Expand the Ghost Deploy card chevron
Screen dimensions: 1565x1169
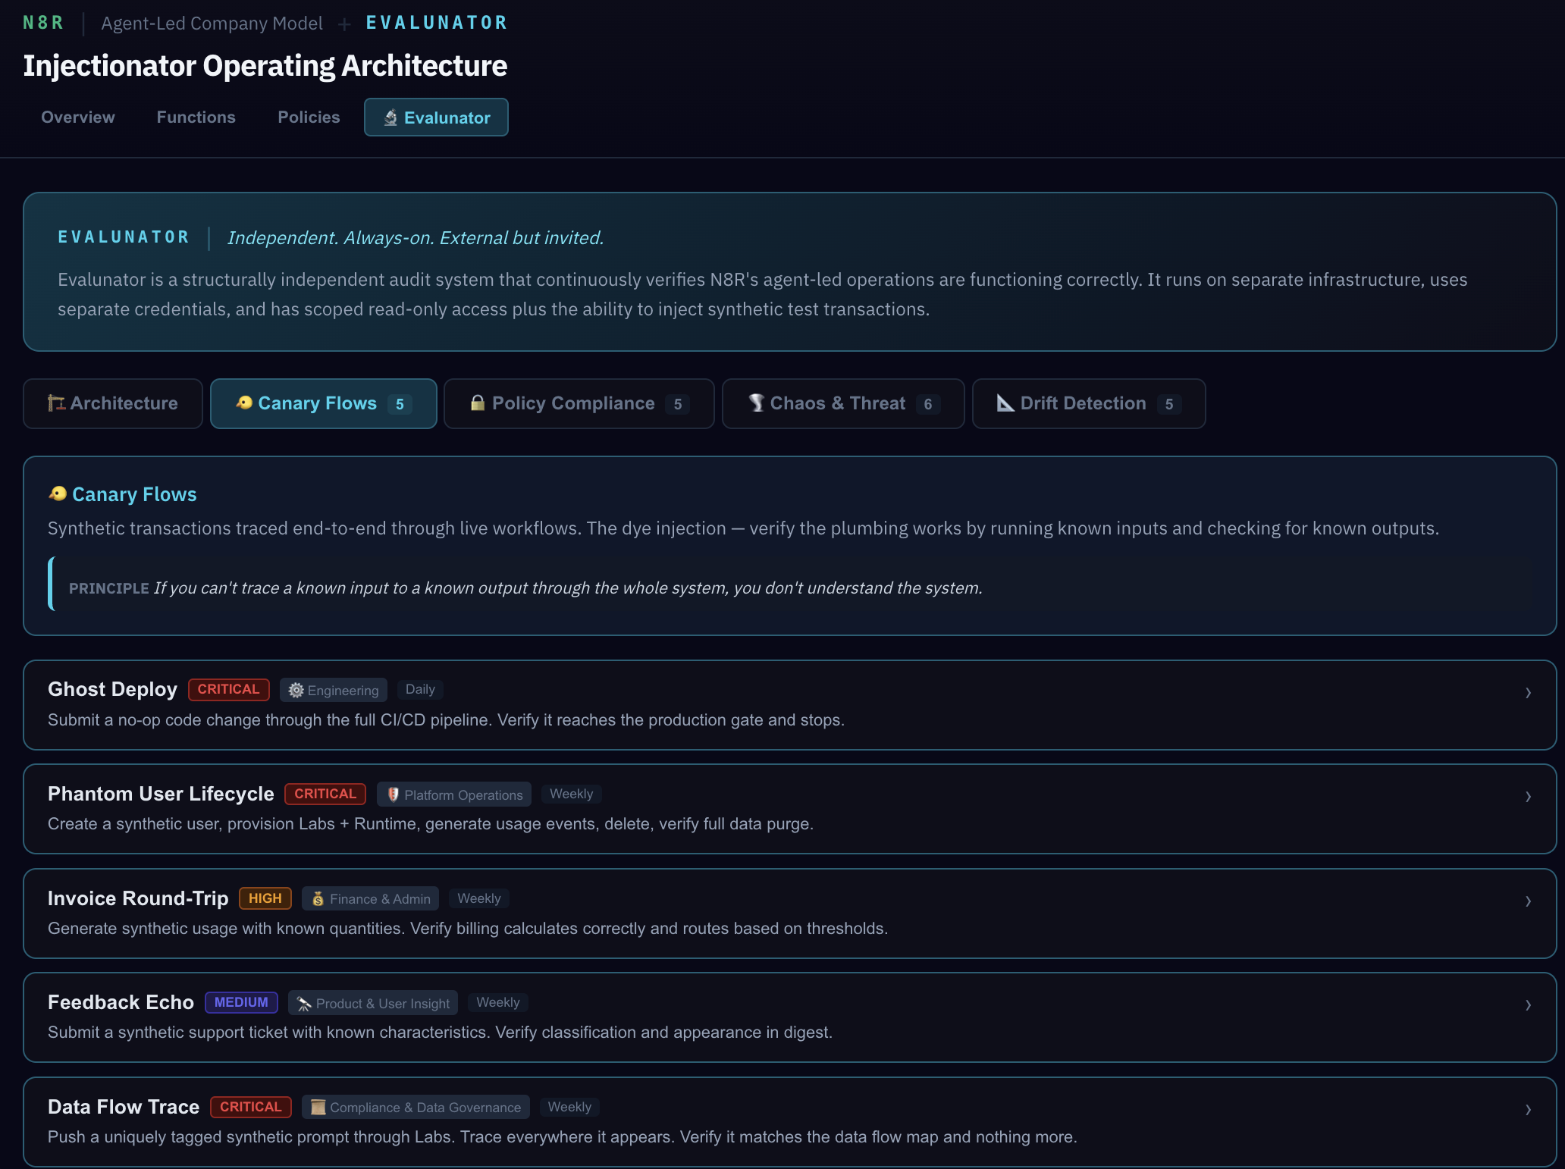pyautogui.click(x=1528, y=692)
